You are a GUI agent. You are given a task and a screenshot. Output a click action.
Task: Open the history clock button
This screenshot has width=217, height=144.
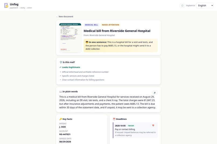pyautogui.click(x=182, y=6)
